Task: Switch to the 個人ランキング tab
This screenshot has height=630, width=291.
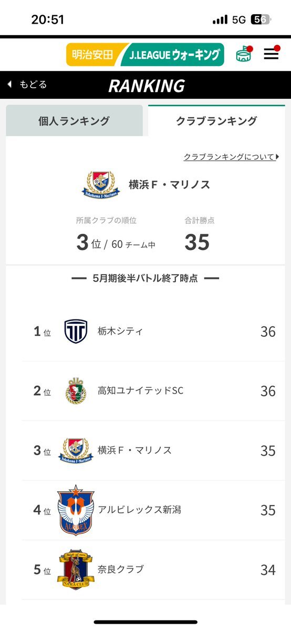Action: [75, 121]
